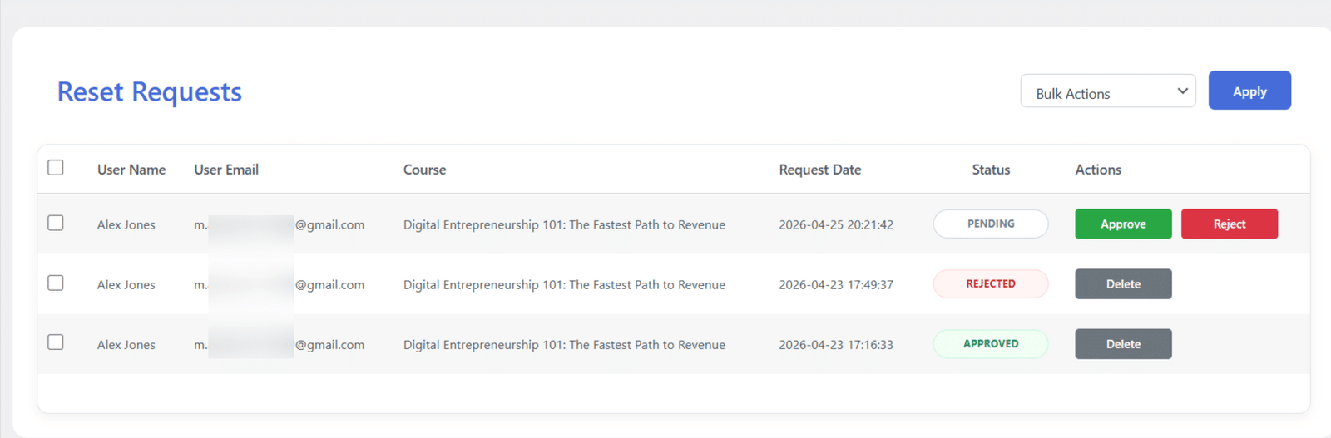Click the Status column header
Viewport: 1331px width, 438px height.
[991, 170]
